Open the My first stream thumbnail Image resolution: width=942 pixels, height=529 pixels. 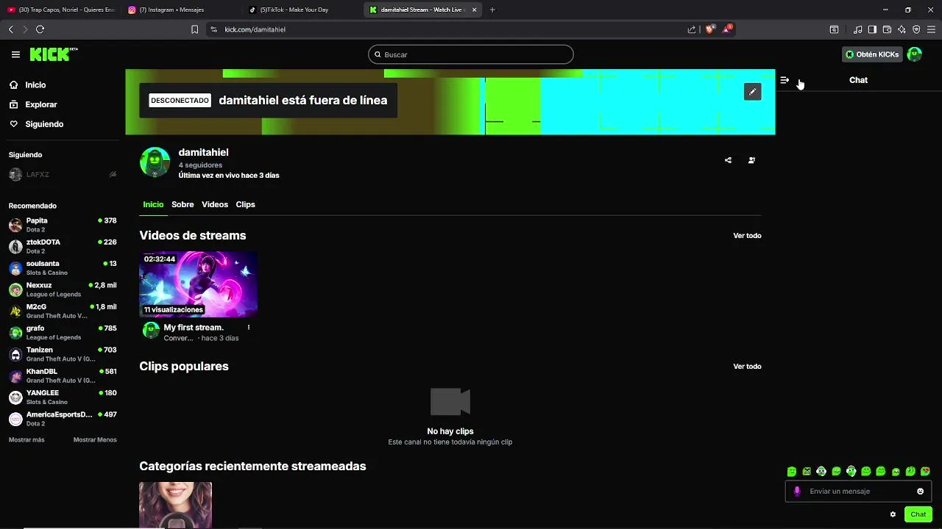199,284
